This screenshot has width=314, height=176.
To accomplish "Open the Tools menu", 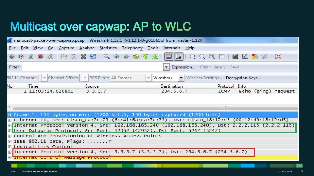I will (x=153, y=48).
